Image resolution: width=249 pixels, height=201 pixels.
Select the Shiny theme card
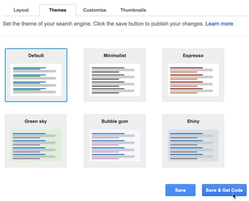tap(193, 141)
